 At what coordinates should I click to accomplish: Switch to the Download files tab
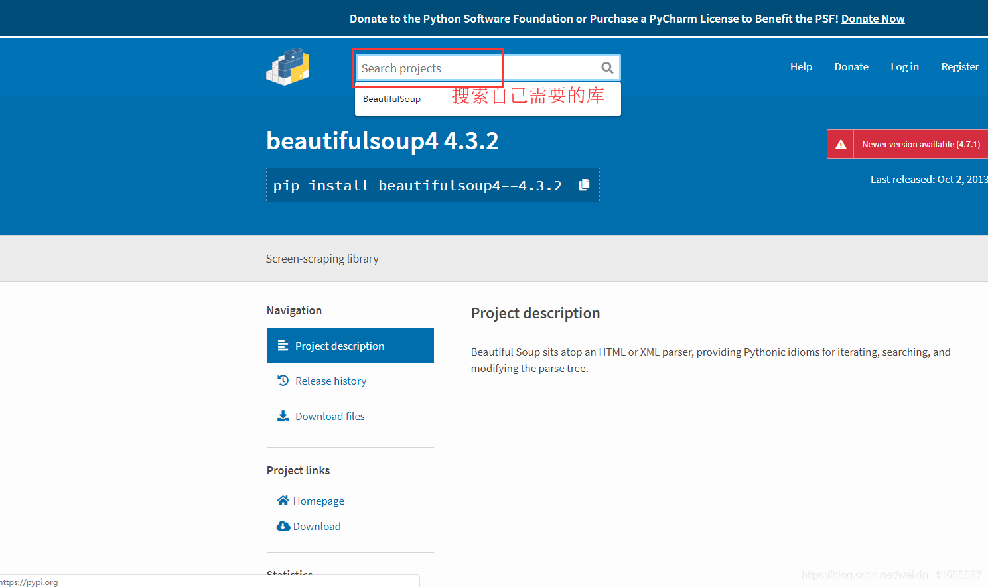pyautogui.click(x=350, y=416)
